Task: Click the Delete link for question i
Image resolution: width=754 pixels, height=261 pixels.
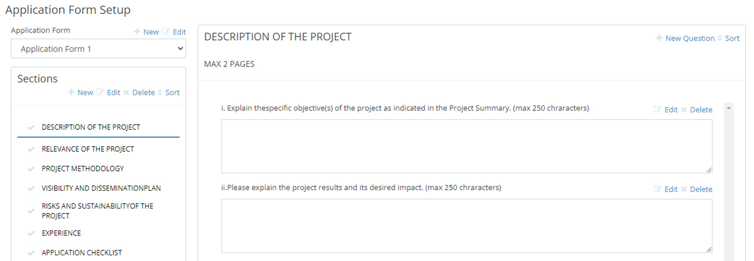Action: pos(701,110)
